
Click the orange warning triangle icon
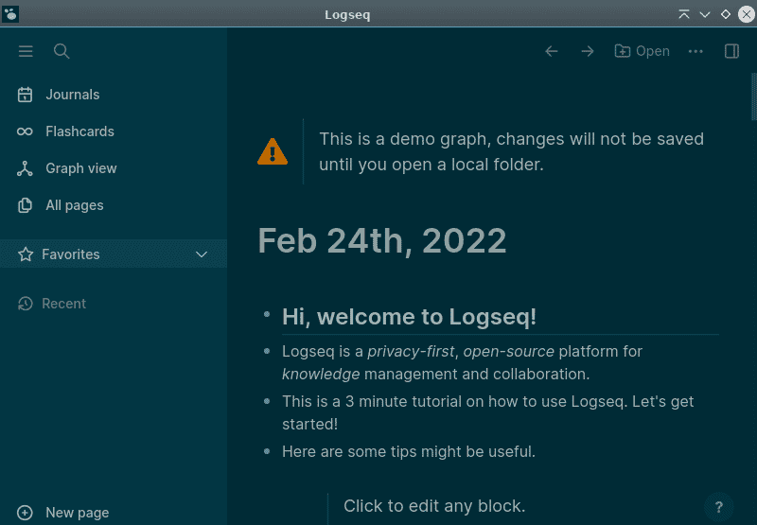(273, 151)
